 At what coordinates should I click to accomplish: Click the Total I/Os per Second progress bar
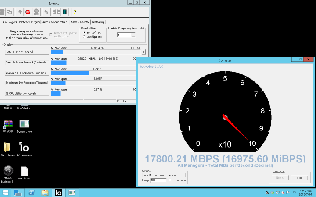coord(96,52)
